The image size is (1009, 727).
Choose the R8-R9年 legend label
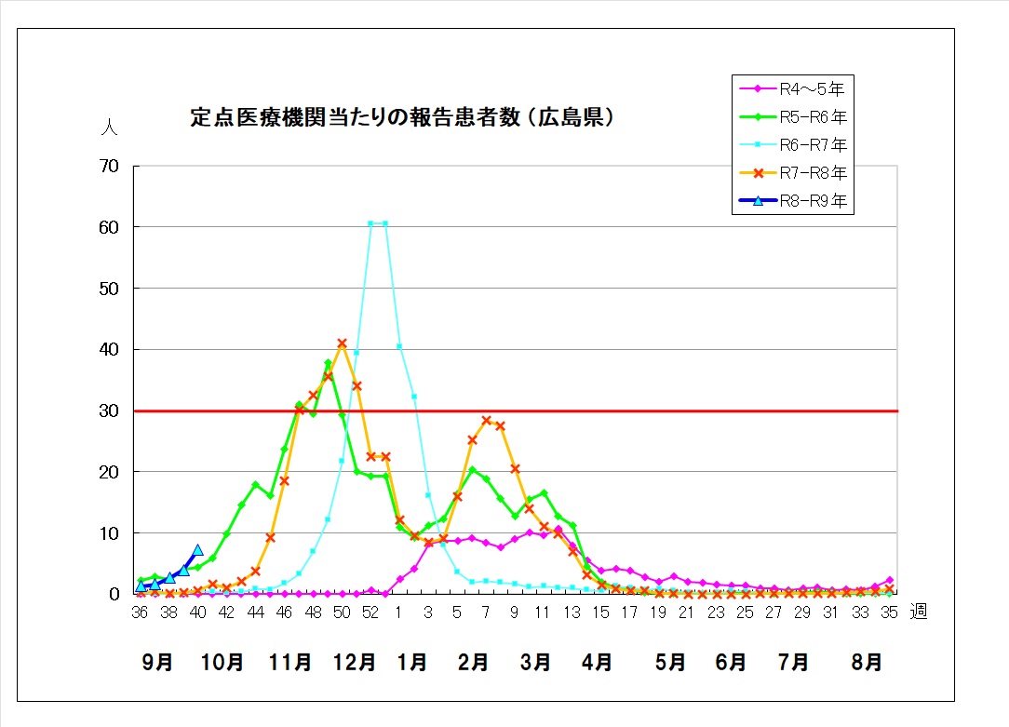tap(814, 201)
